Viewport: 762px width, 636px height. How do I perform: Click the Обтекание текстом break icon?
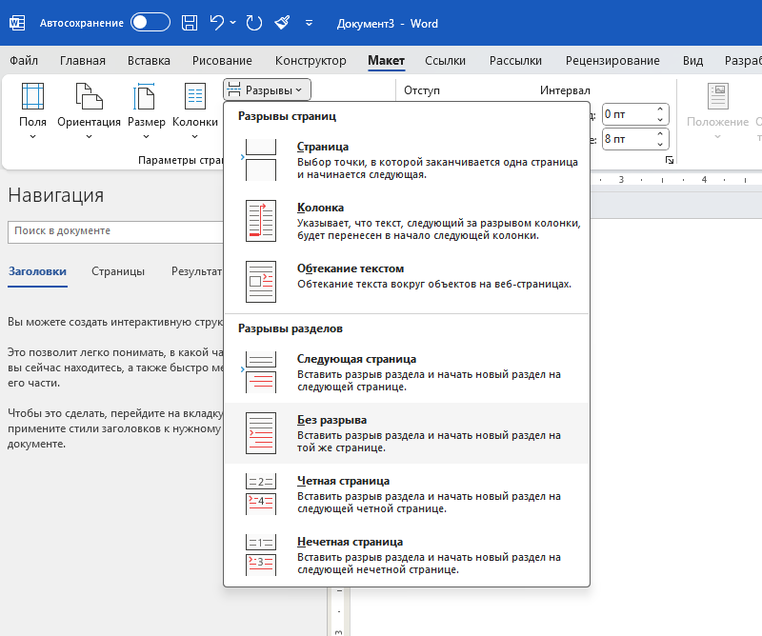pyautogui.click(x=261, y=282)
